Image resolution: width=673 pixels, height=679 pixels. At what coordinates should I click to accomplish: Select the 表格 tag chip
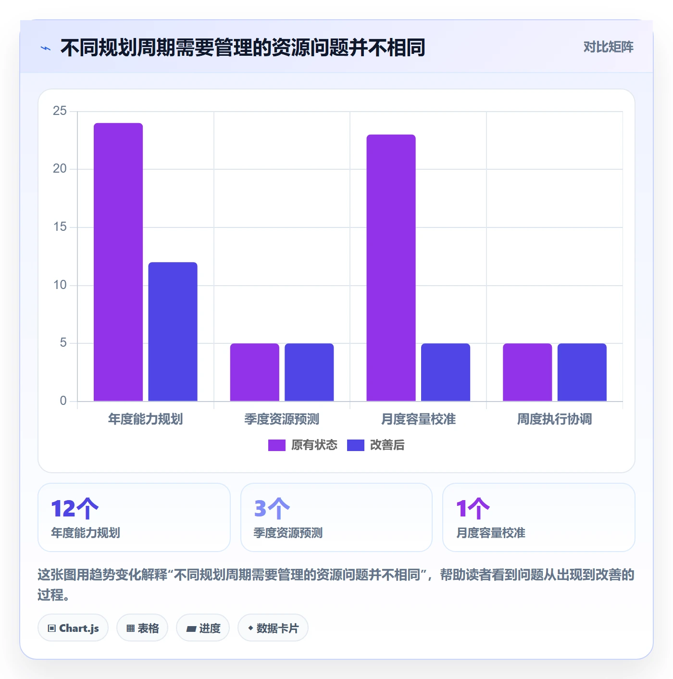[142, 628]
